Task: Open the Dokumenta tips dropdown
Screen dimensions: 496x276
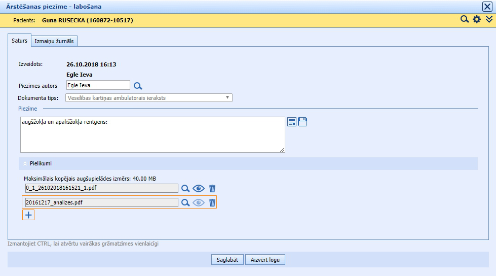Action: [148, 97]
